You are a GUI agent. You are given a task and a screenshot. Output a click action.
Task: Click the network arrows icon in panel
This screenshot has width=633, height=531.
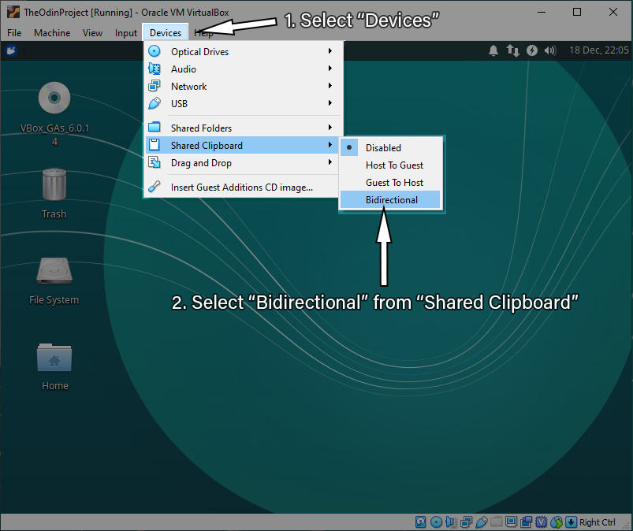point(513,50)
